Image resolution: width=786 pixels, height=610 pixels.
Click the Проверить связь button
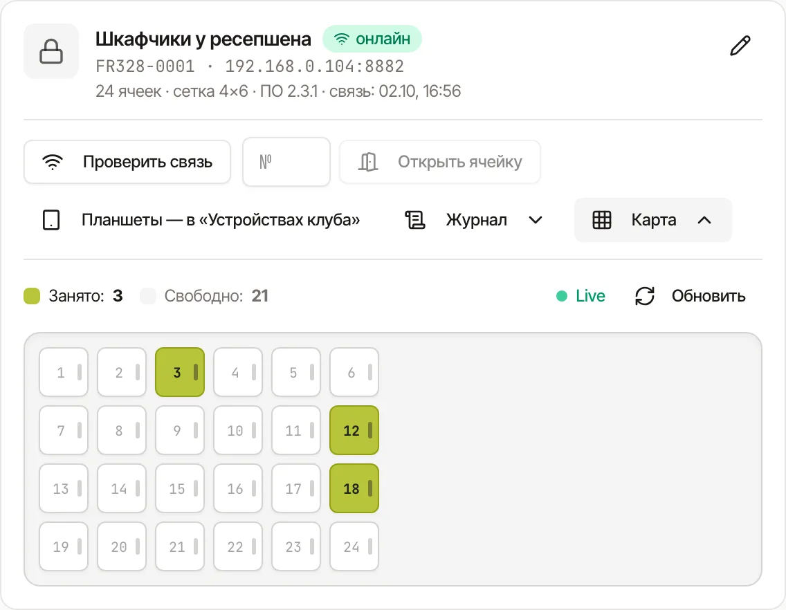click(127, 162)
